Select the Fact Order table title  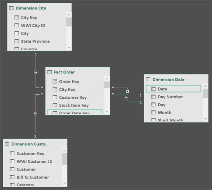[x=64, y=72]
